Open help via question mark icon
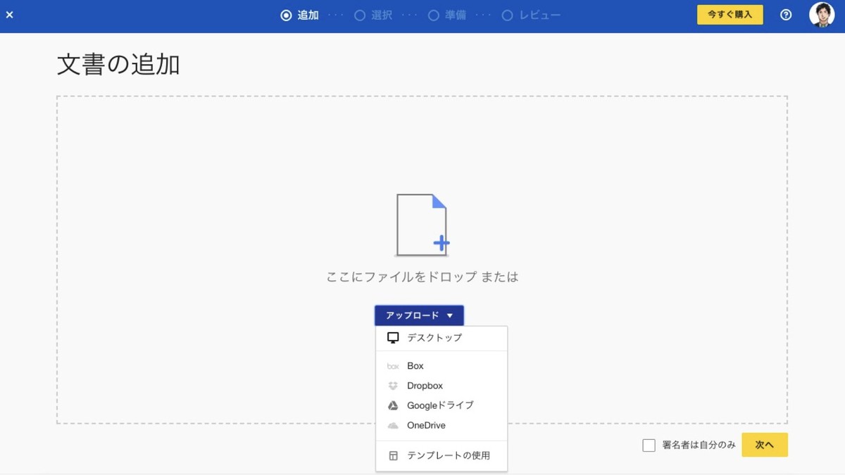845x475 pixels. pos(786,15)
